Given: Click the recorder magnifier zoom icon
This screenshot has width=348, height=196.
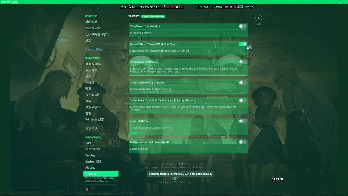Looking at the screenshot, I should 130,7.
